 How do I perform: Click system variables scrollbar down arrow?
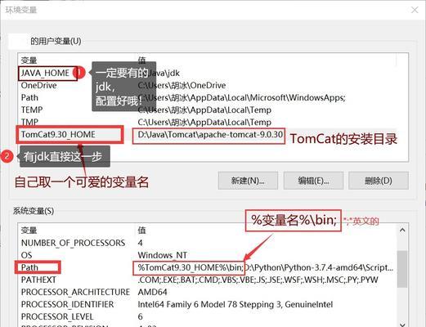tap(402, 324)
